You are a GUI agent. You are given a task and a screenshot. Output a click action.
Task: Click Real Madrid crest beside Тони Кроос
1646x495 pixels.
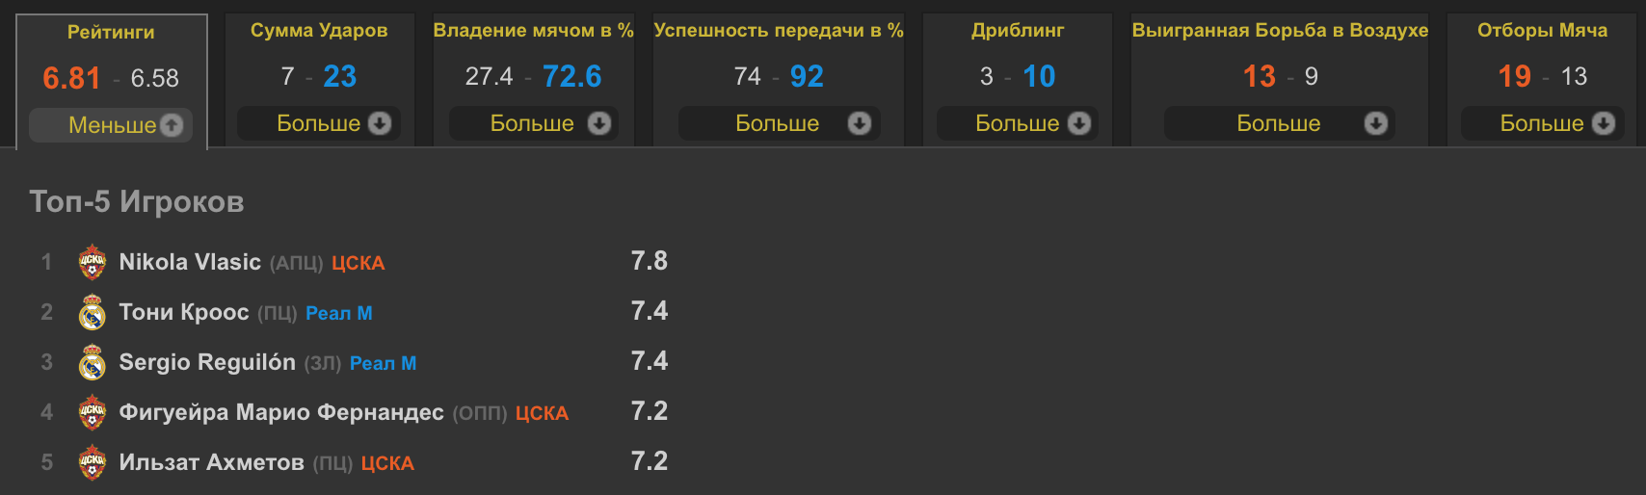[x=93, y=312]
